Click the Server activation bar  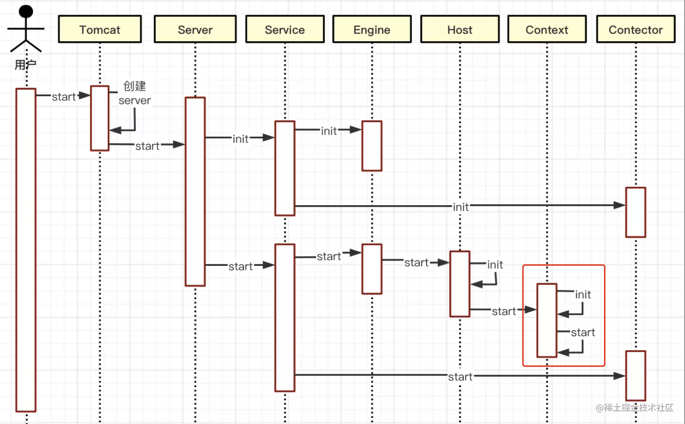[195, 192]
